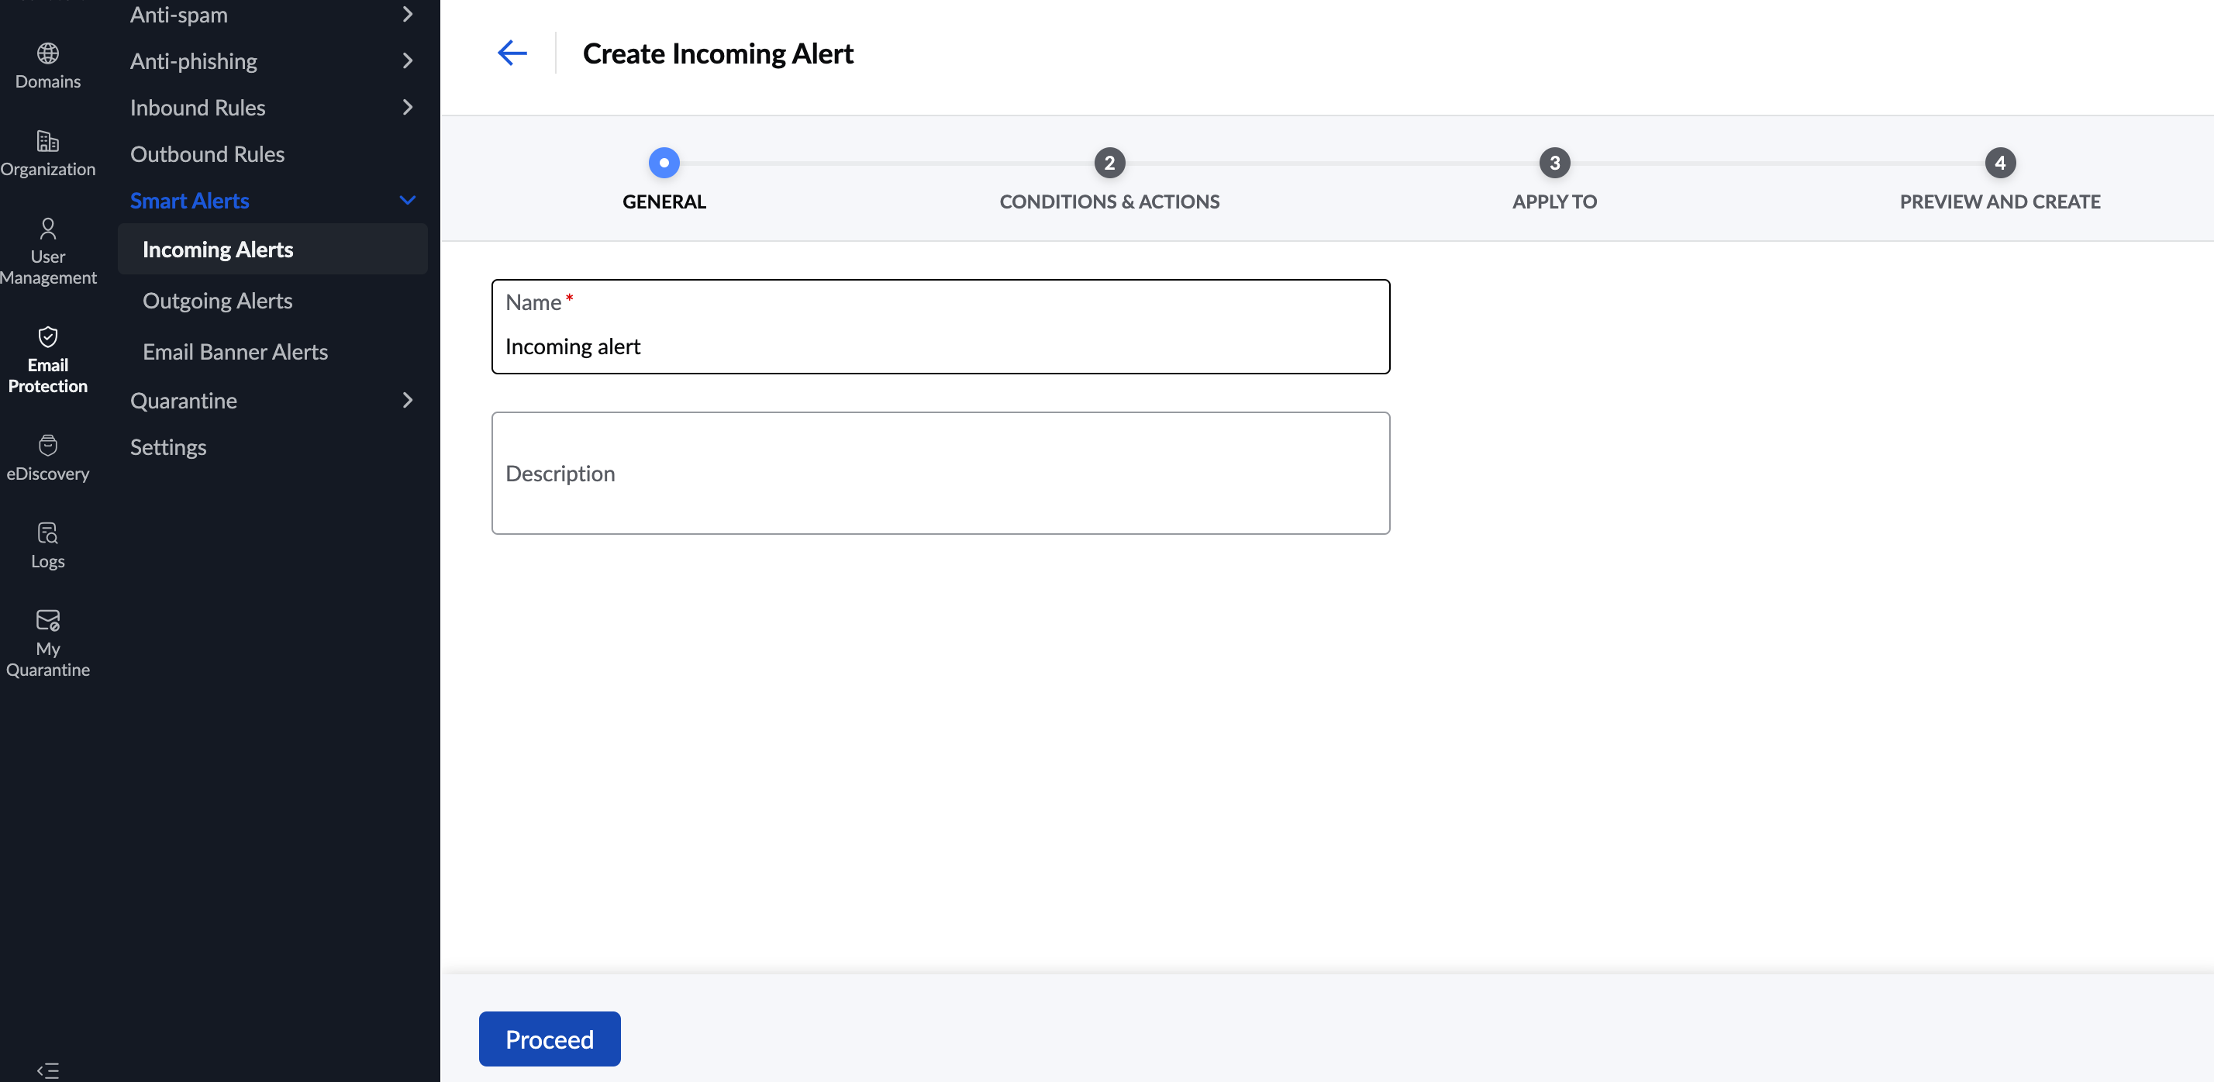The image size is (2214, 1082).
Task: Expand the Quarantine submenu chevron
Action: [x=408, y=401]
